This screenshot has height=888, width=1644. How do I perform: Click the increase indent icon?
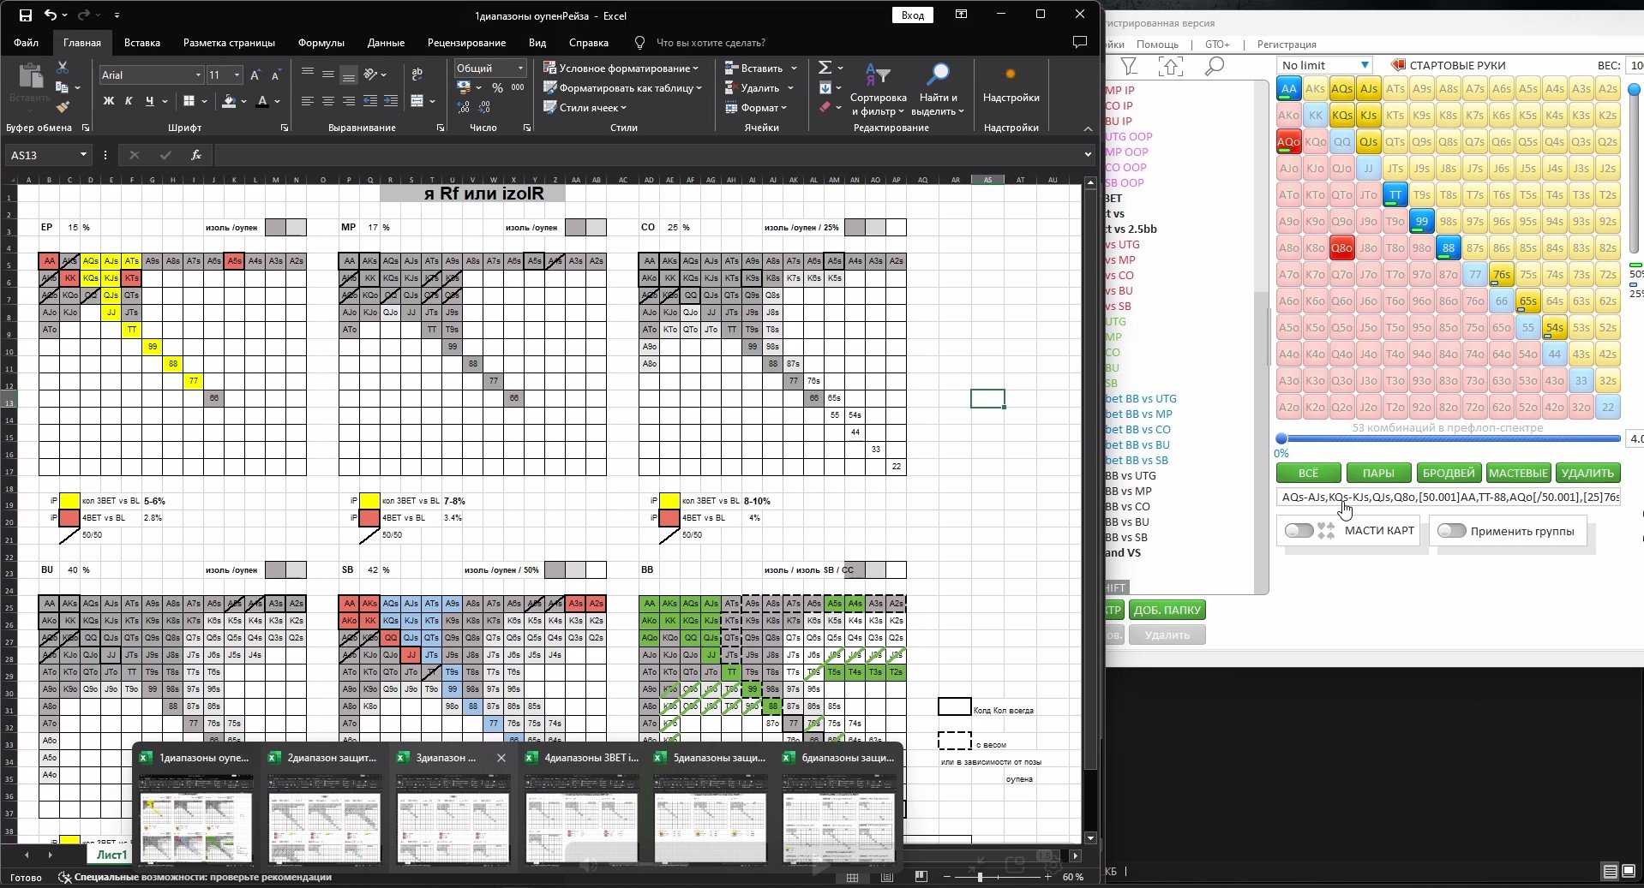click(x=390, y=101)
